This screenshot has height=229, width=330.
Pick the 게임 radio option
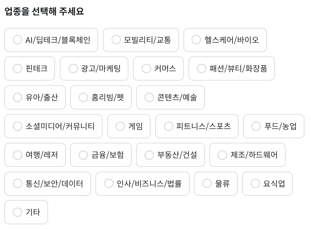coord(120,126)
